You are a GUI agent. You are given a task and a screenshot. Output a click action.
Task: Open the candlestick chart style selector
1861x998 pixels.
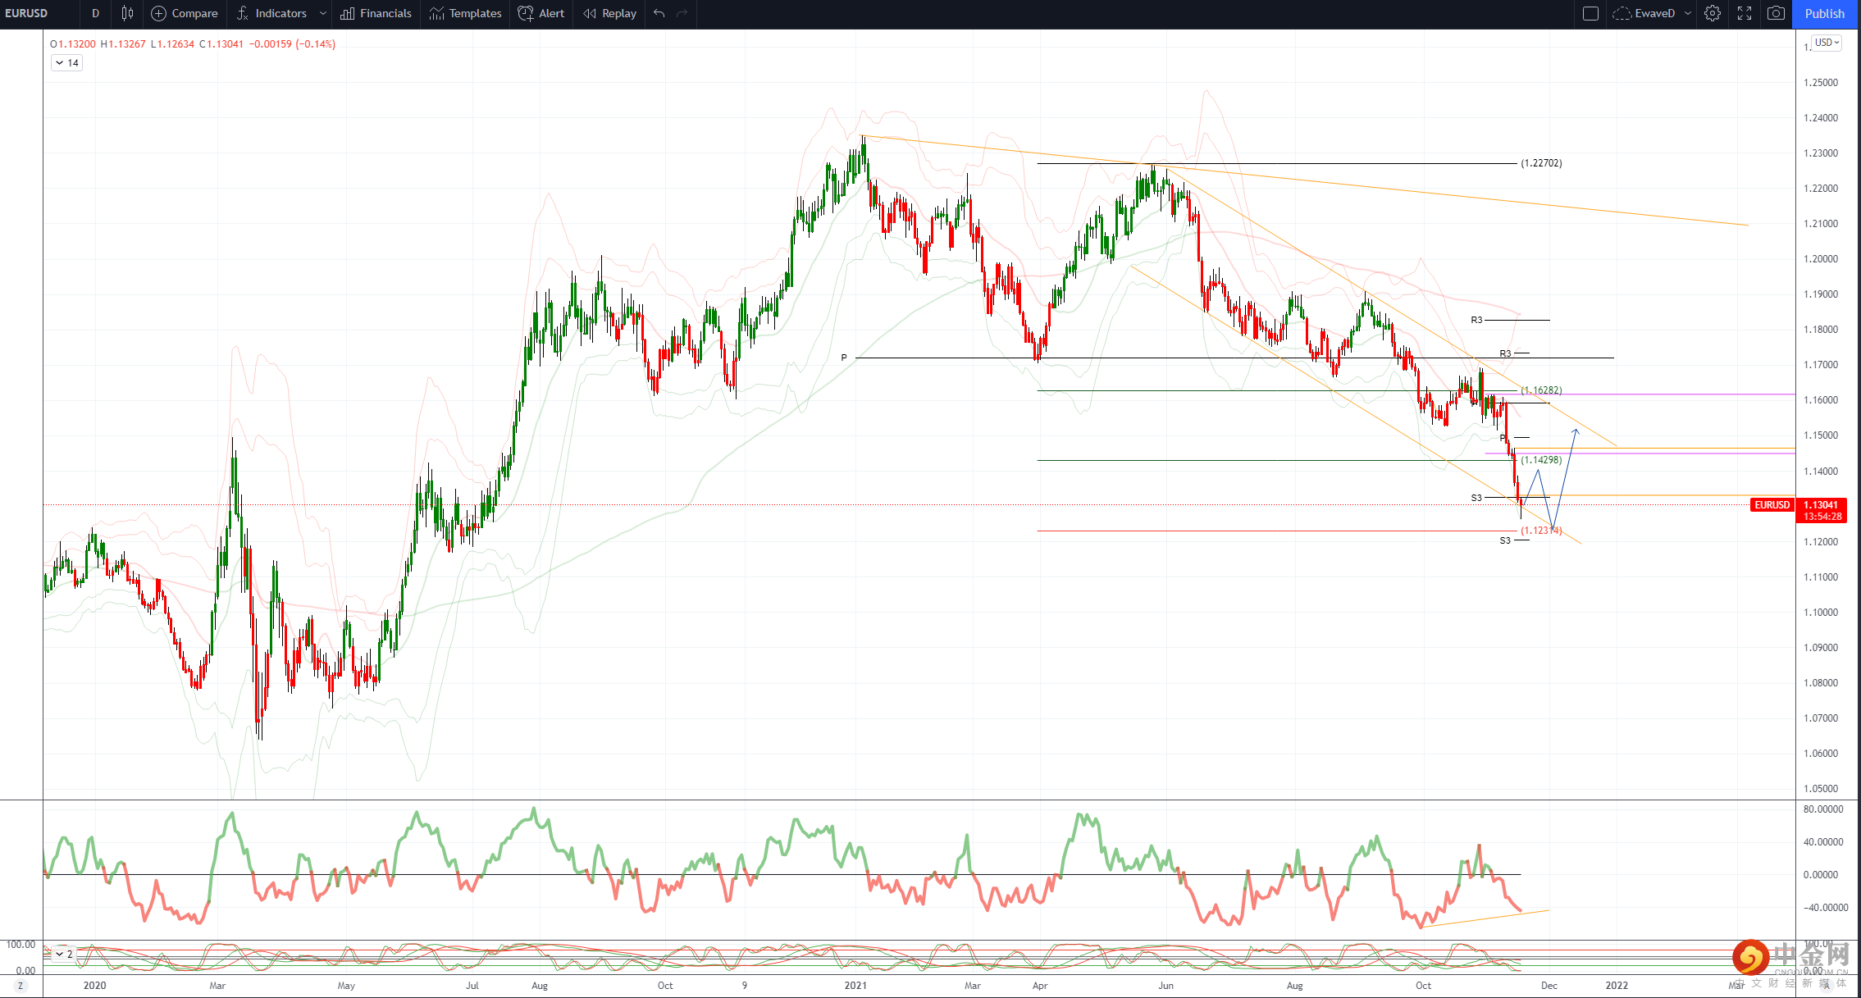click(x=127, y=13)
